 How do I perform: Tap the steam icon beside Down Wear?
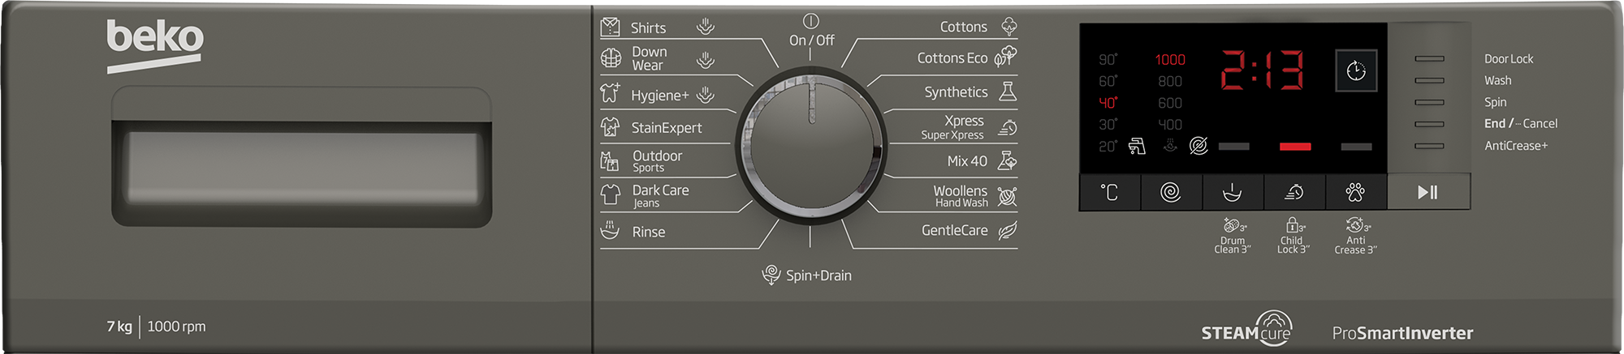pos(706,59)
